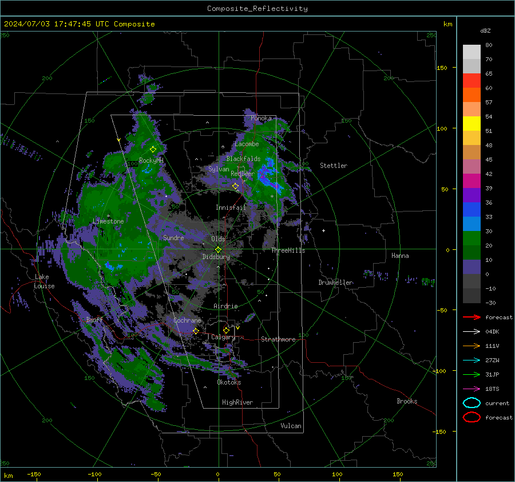Click the magenta 18TS arrow legend icon
This screenshot has width=515, height=482.
point(472,389)
